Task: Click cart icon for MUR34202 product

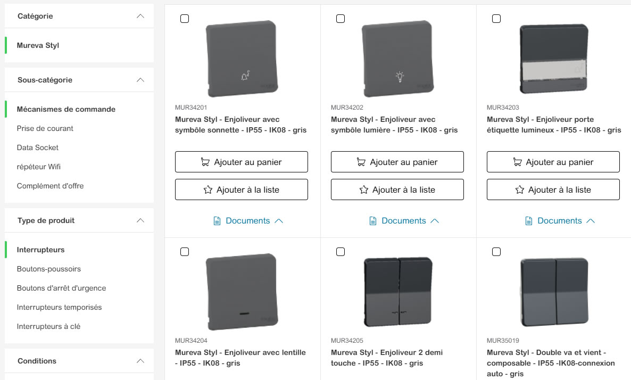Action: pyautogui.click(x=361, y=162)
